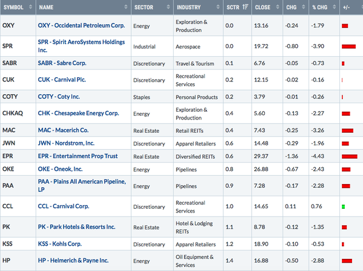Click the green change bar for CCL
The width and height of the screenshot is (363, 271).
tap(343, 207)
